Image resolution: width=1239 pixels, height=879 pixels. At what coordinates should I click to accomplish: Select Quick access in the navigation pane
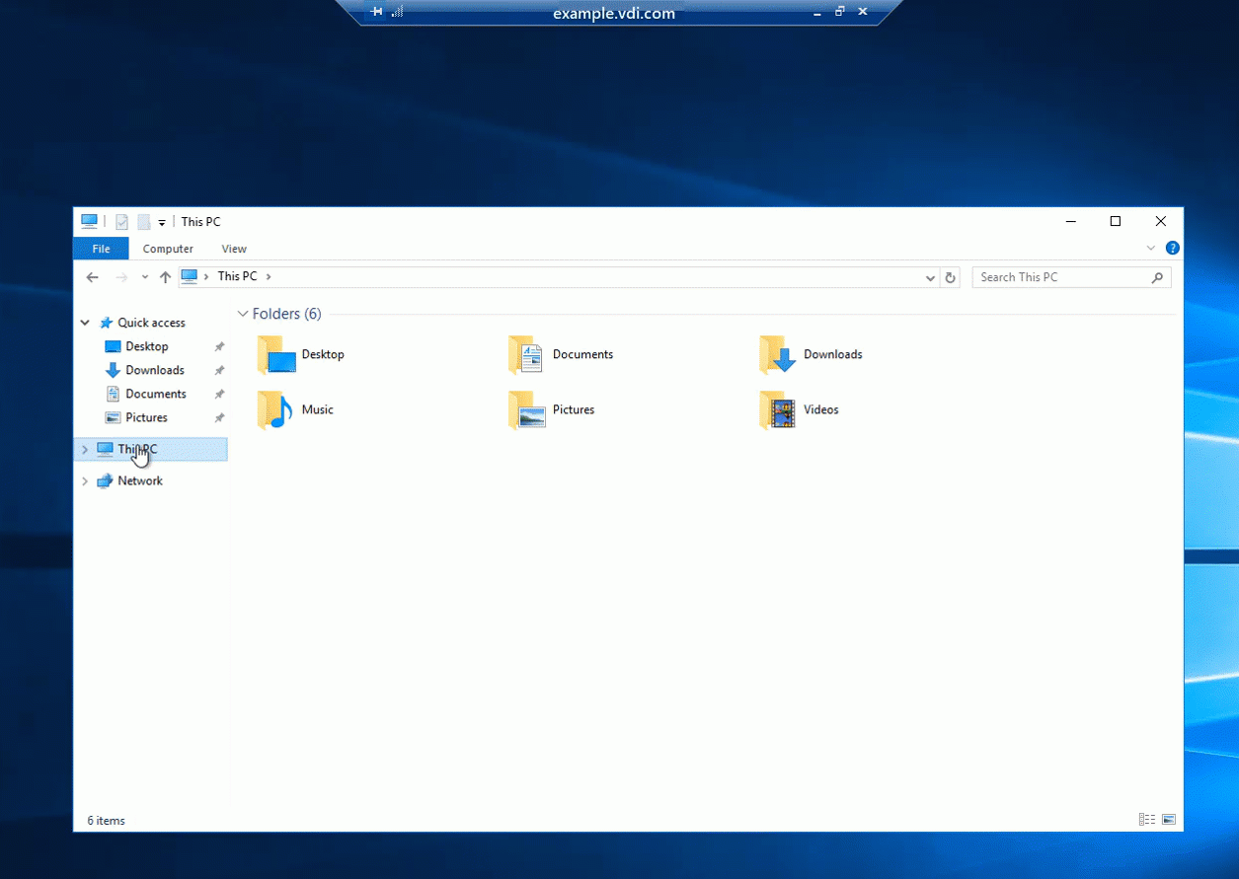[x=151, y=323]
